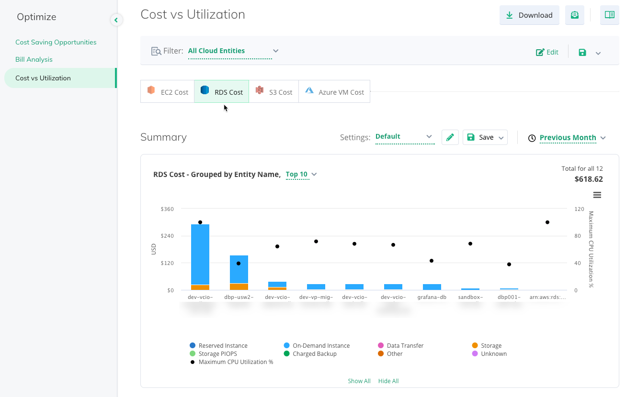Open the documentation book icon

(x=609, y=15)
